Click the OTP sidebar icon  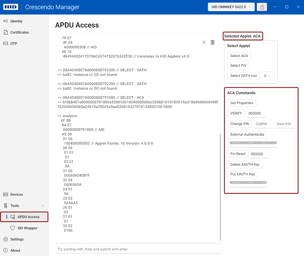point(6,44)
